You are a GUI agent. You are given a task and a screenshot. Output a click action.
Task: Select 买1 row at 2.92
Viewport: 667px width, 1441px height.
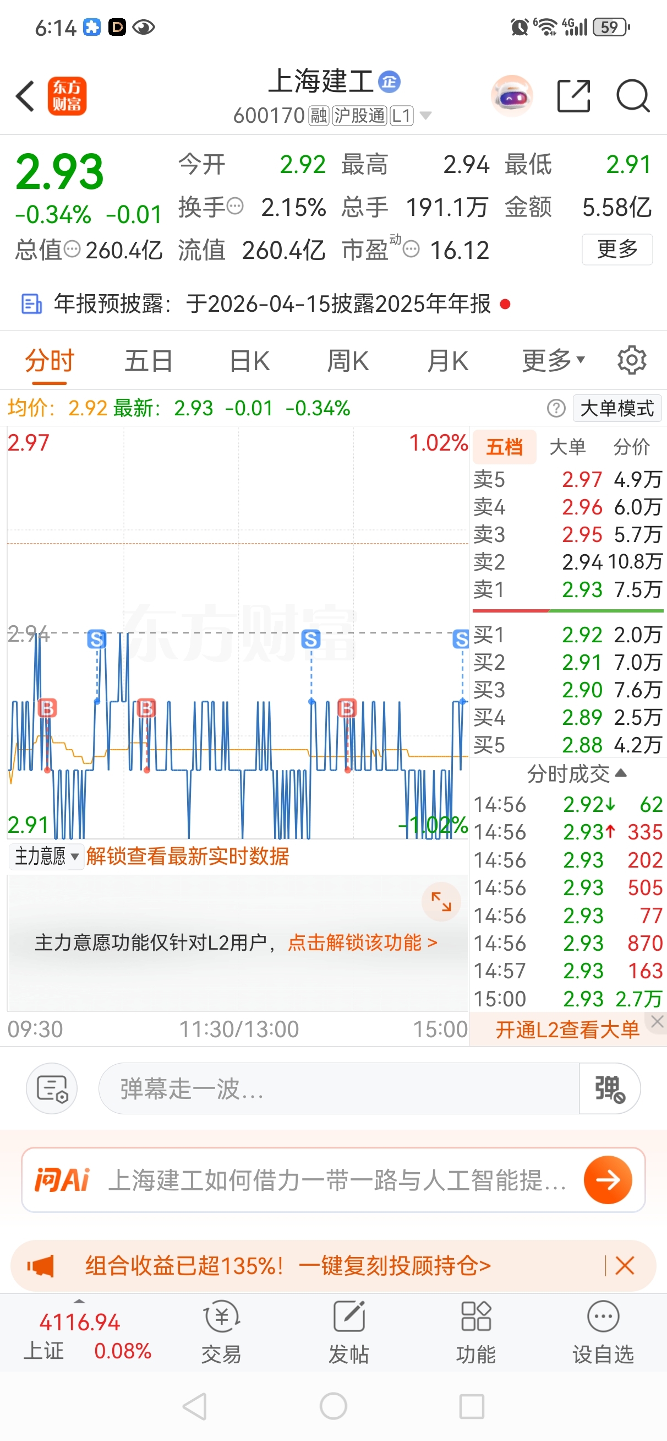point(567,635)
